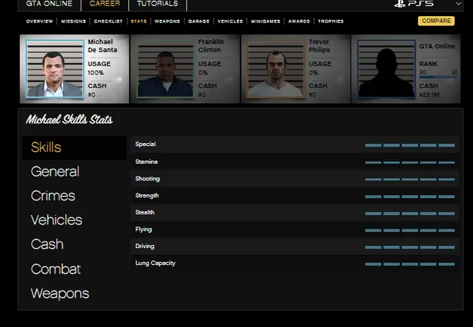Open the Garage sub-menu
The width and height of the screenshot is (473, 327).
coord(199,21)
